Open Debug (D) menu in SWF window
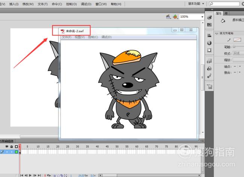The width and height of the screenshot is (244, 177). click(x=107, y=37)
